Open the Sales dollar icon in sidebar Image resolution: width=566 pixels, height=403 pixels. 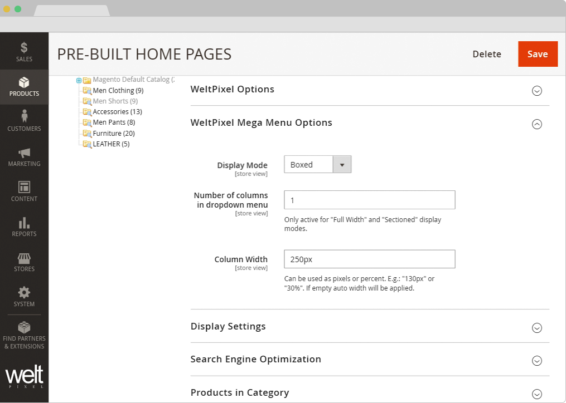tap(24, 48)
